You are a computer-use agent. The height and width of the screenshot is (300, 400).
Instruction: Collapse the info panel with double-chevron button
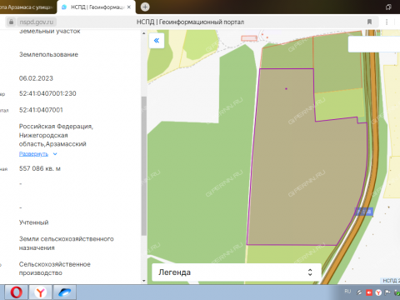[x=157, y=41]
